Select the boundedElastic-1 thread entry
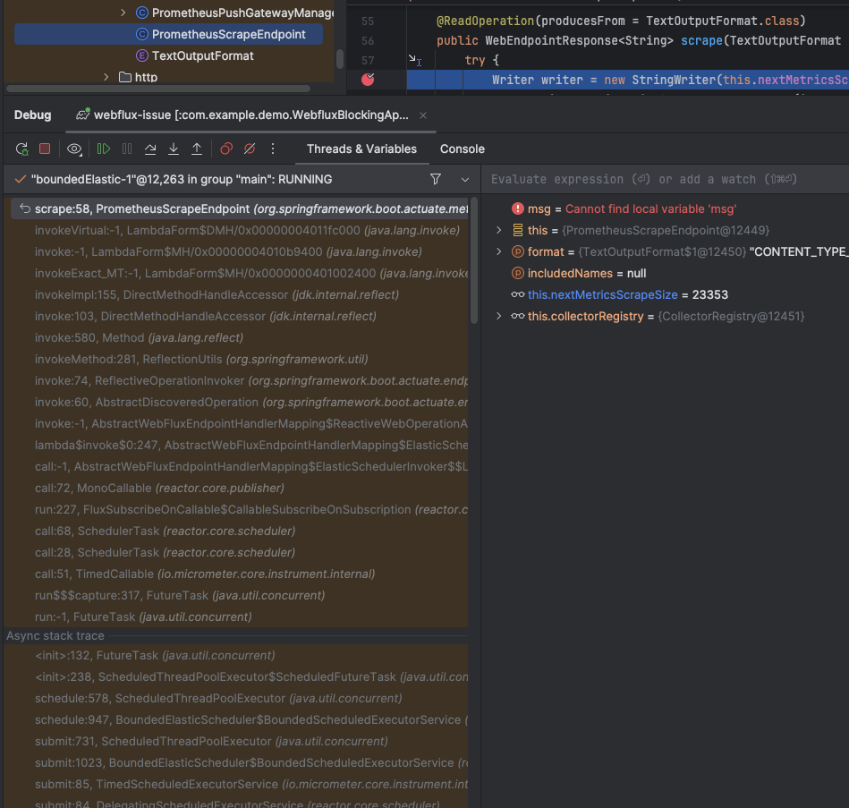849x808 pixels. click(x=182, y=179)
